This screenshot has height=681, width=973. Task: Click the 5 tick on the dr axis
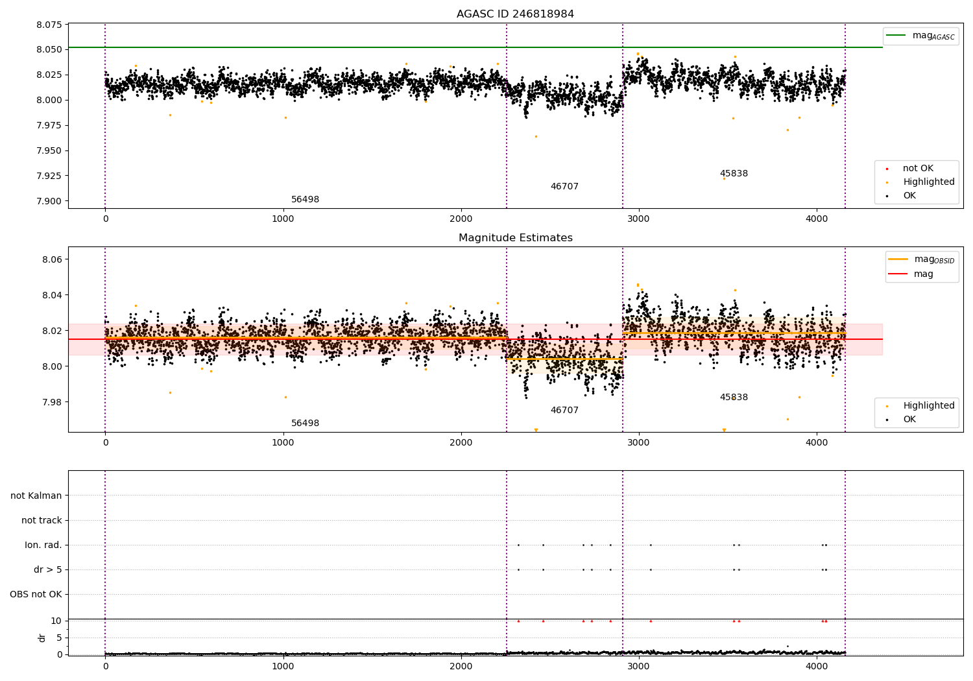(x=59, y=638)
